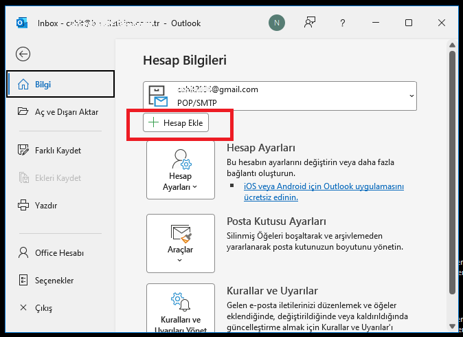Select Farklı Kaydet in the sidebar
This screenshot has width=463, height=337.
(60, 150)
